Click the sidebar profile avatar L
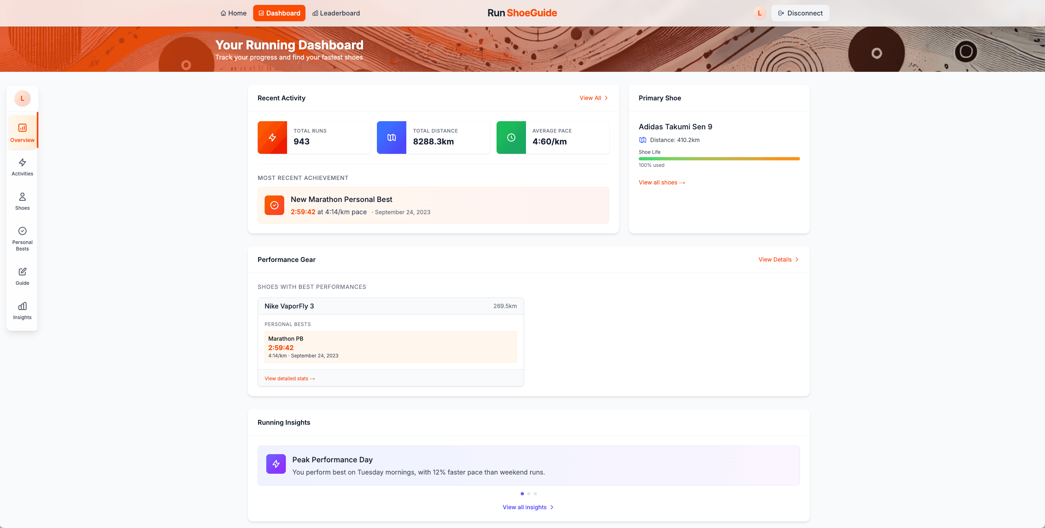The width and height of the screenshot is (1045, 528). tap(22, 98)
